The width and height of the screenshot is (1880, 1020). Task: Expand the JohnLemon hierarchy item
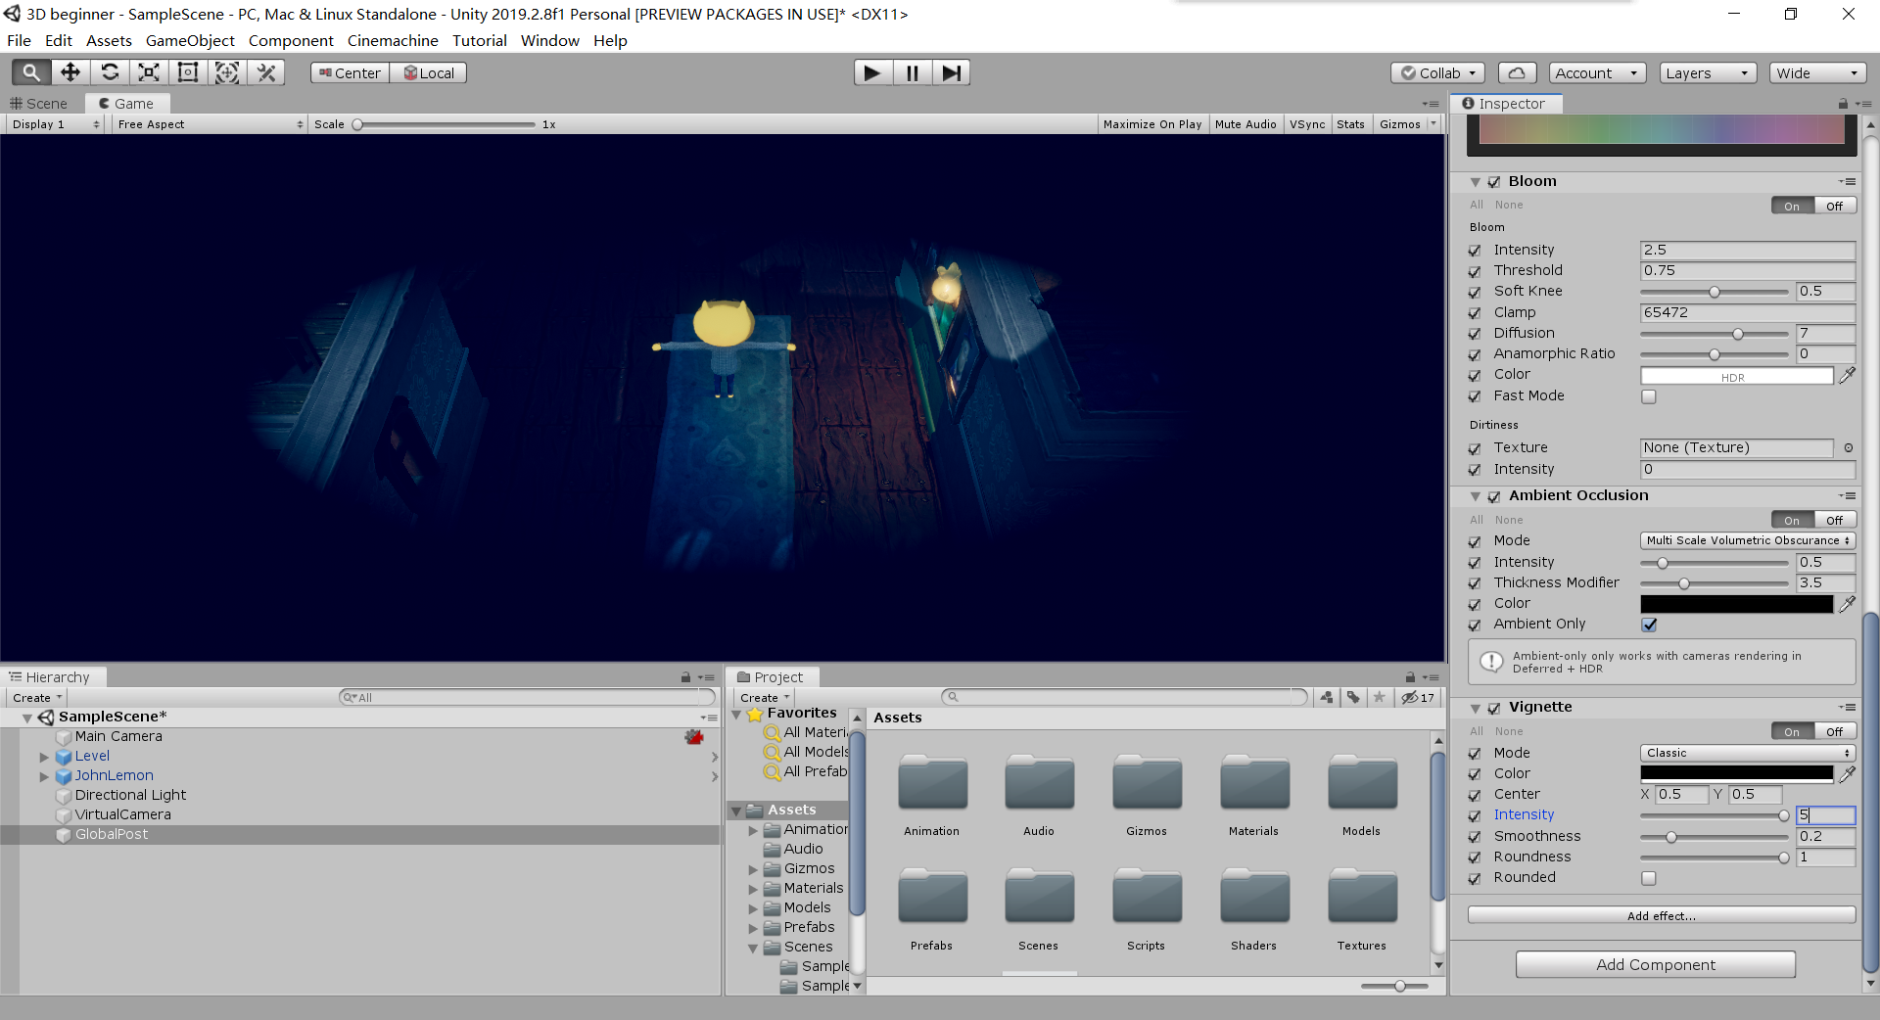pyautogui.click(x=44, y=776)
